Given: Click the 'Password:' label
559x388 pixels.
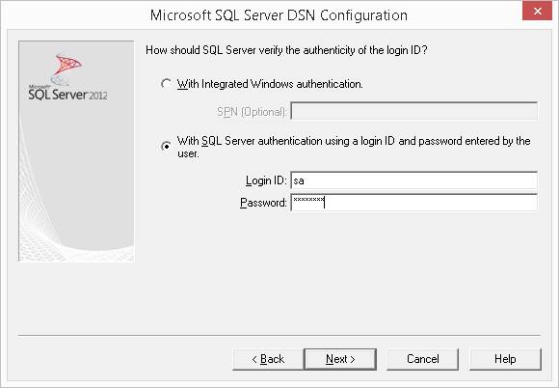Looking at the screenshot, I should (x=263, y=203).
